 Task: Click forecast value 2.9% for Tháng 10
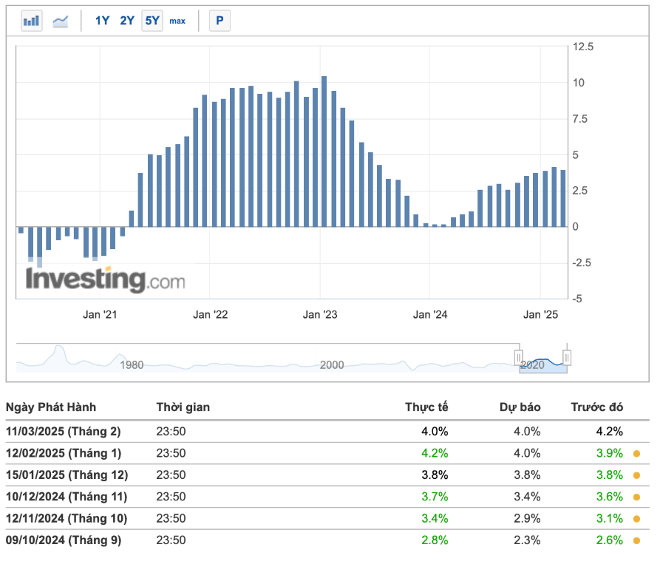click(527, 519)
